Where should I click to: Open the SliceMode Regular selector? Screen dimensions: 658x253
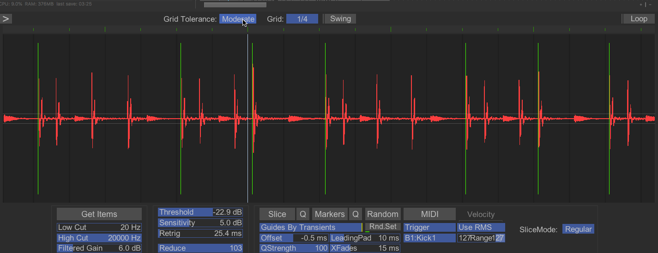pyautogui.click(x=578, y=229)
